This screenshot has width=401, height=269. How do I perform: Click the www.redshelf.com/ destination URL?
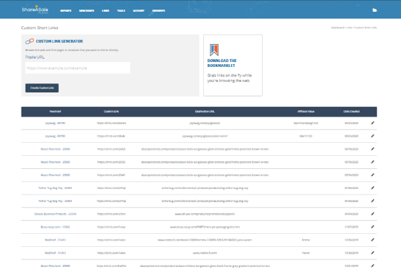205,253
